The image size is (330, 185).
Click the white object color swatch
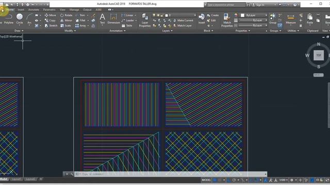point(242,15)
